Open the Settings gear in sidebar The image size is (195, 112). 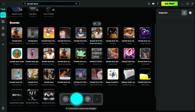coord(3,35)
